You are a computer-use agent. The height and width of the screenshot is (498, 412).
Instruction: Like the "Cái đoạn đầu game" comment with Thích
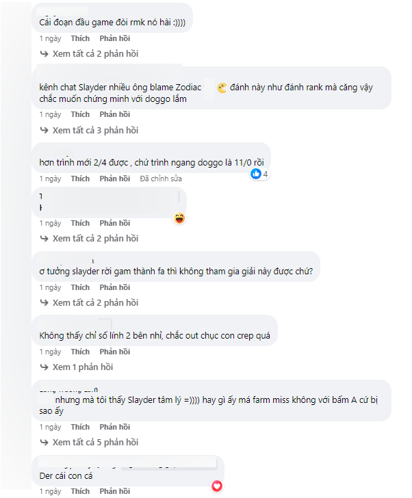(80, 38)
